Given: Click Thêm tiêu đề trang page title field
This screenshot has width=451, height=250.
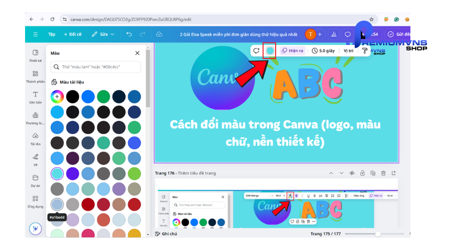Looking at the screenshot, I should click(197, 173).
